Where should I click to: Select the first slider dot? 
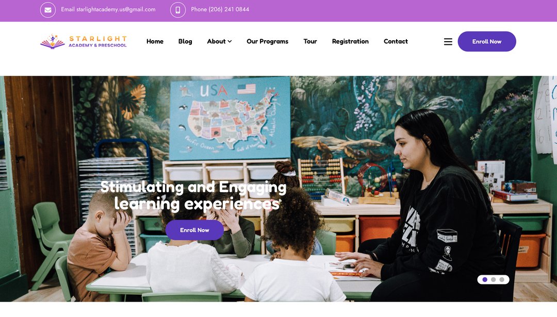click(484, 280)
